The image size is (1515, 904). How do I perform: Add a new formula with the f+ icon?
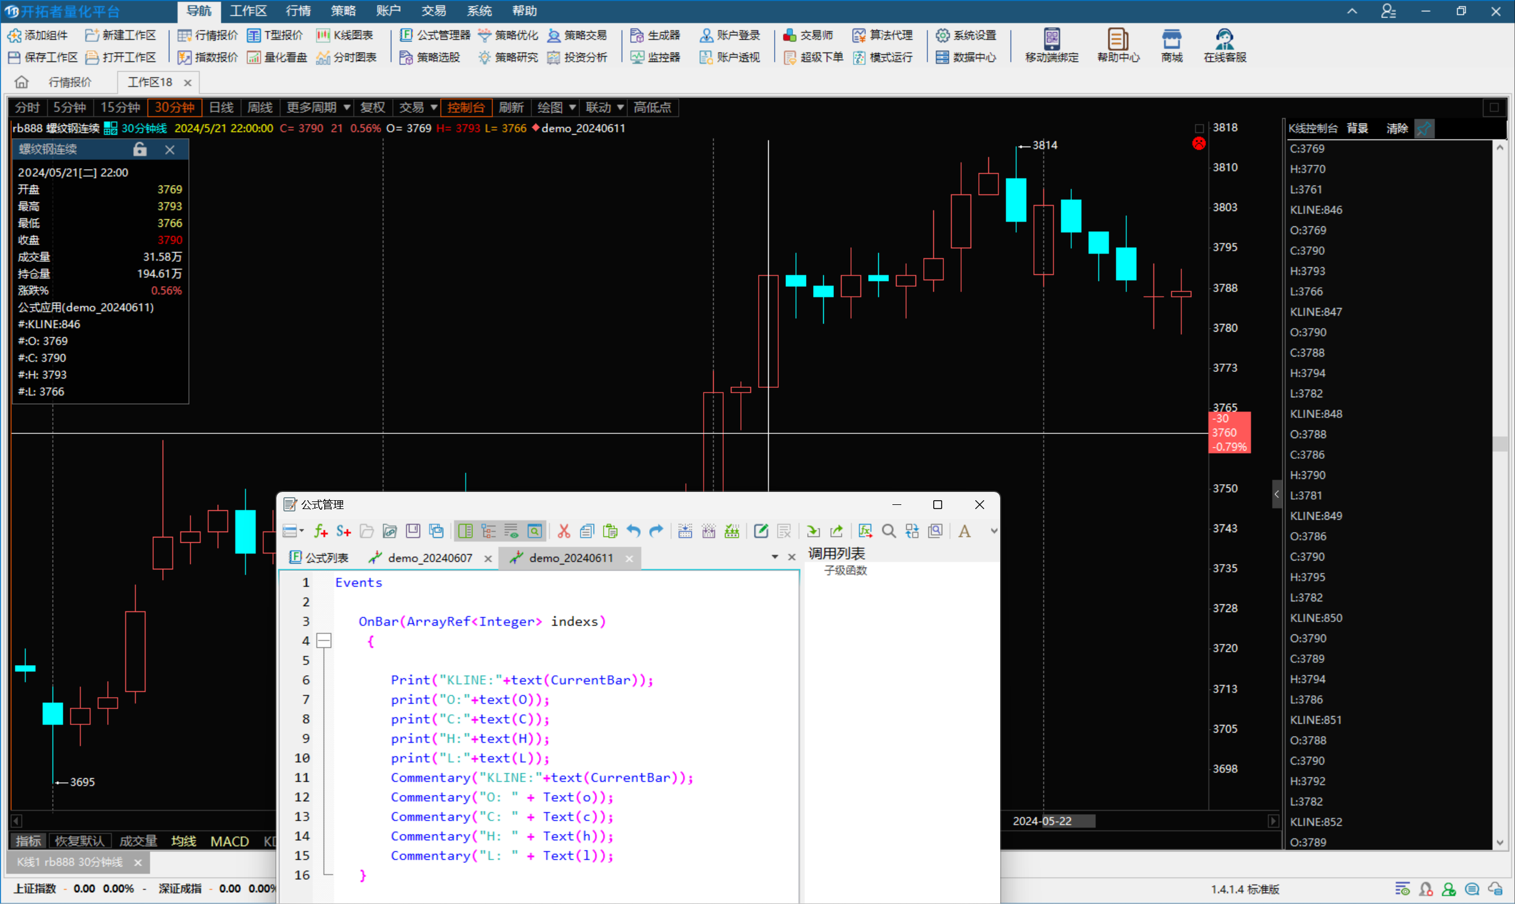[320, 531]
